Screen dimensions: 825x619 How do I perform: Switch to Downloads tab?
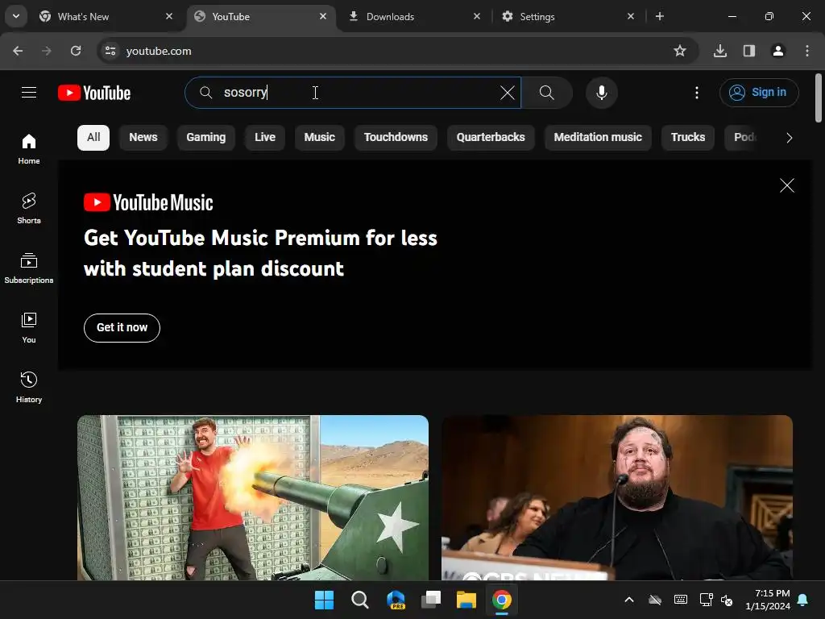coord(415,17)
